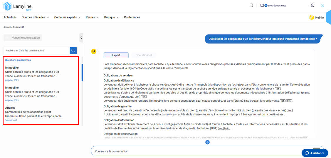This screenshot has height=158, width=331.
Task: Click the help question mark icon
Action: pos(322,6)
